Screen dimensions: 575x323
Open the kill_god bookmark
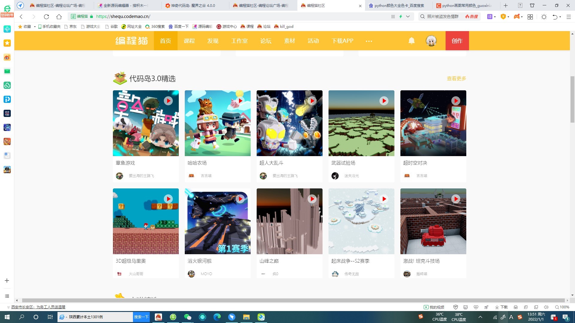point(284,27)
